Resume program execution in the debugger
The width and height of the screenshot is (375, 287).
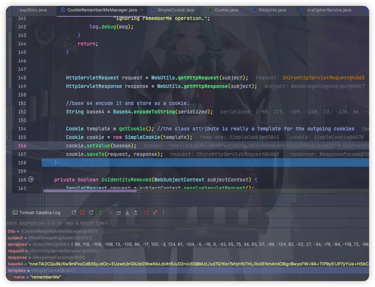[102, 212]
